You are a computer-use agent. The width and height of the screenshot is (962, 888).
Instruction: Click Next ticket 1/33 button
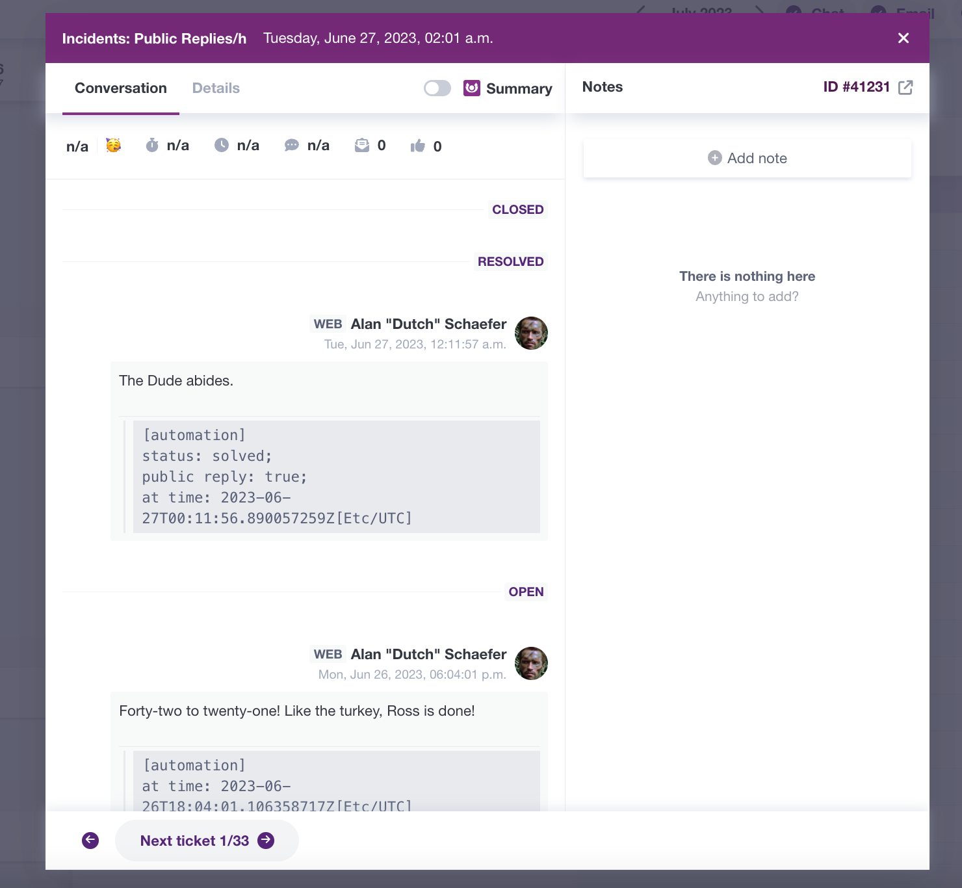click(x=207, y=841)
